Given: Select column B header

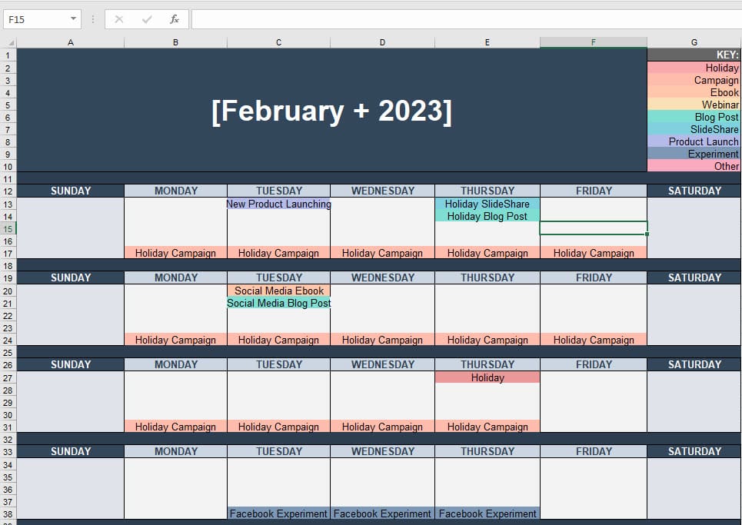Looking at the screenshot, I should (175, 42).
